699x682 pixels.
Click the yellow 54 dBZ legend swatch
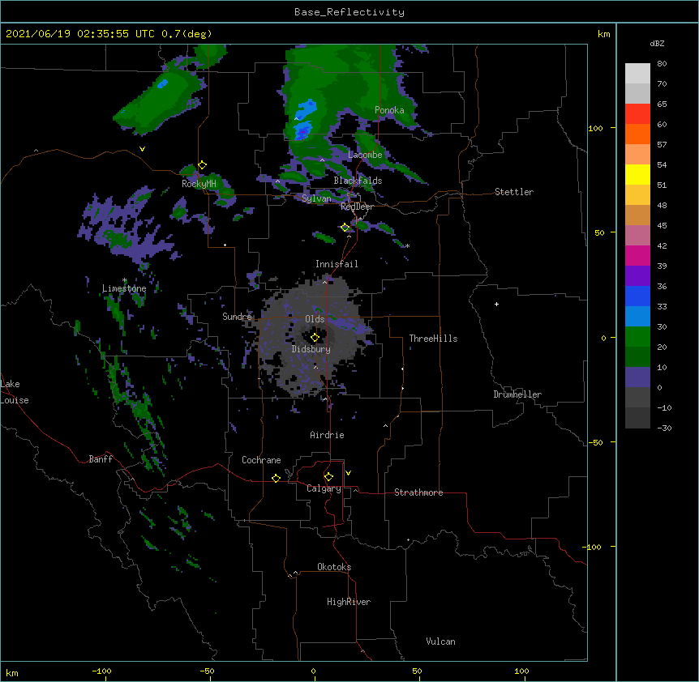[637, 174]
